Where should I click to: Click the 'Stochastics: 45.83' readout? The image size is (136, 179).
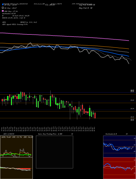[9, 14]
